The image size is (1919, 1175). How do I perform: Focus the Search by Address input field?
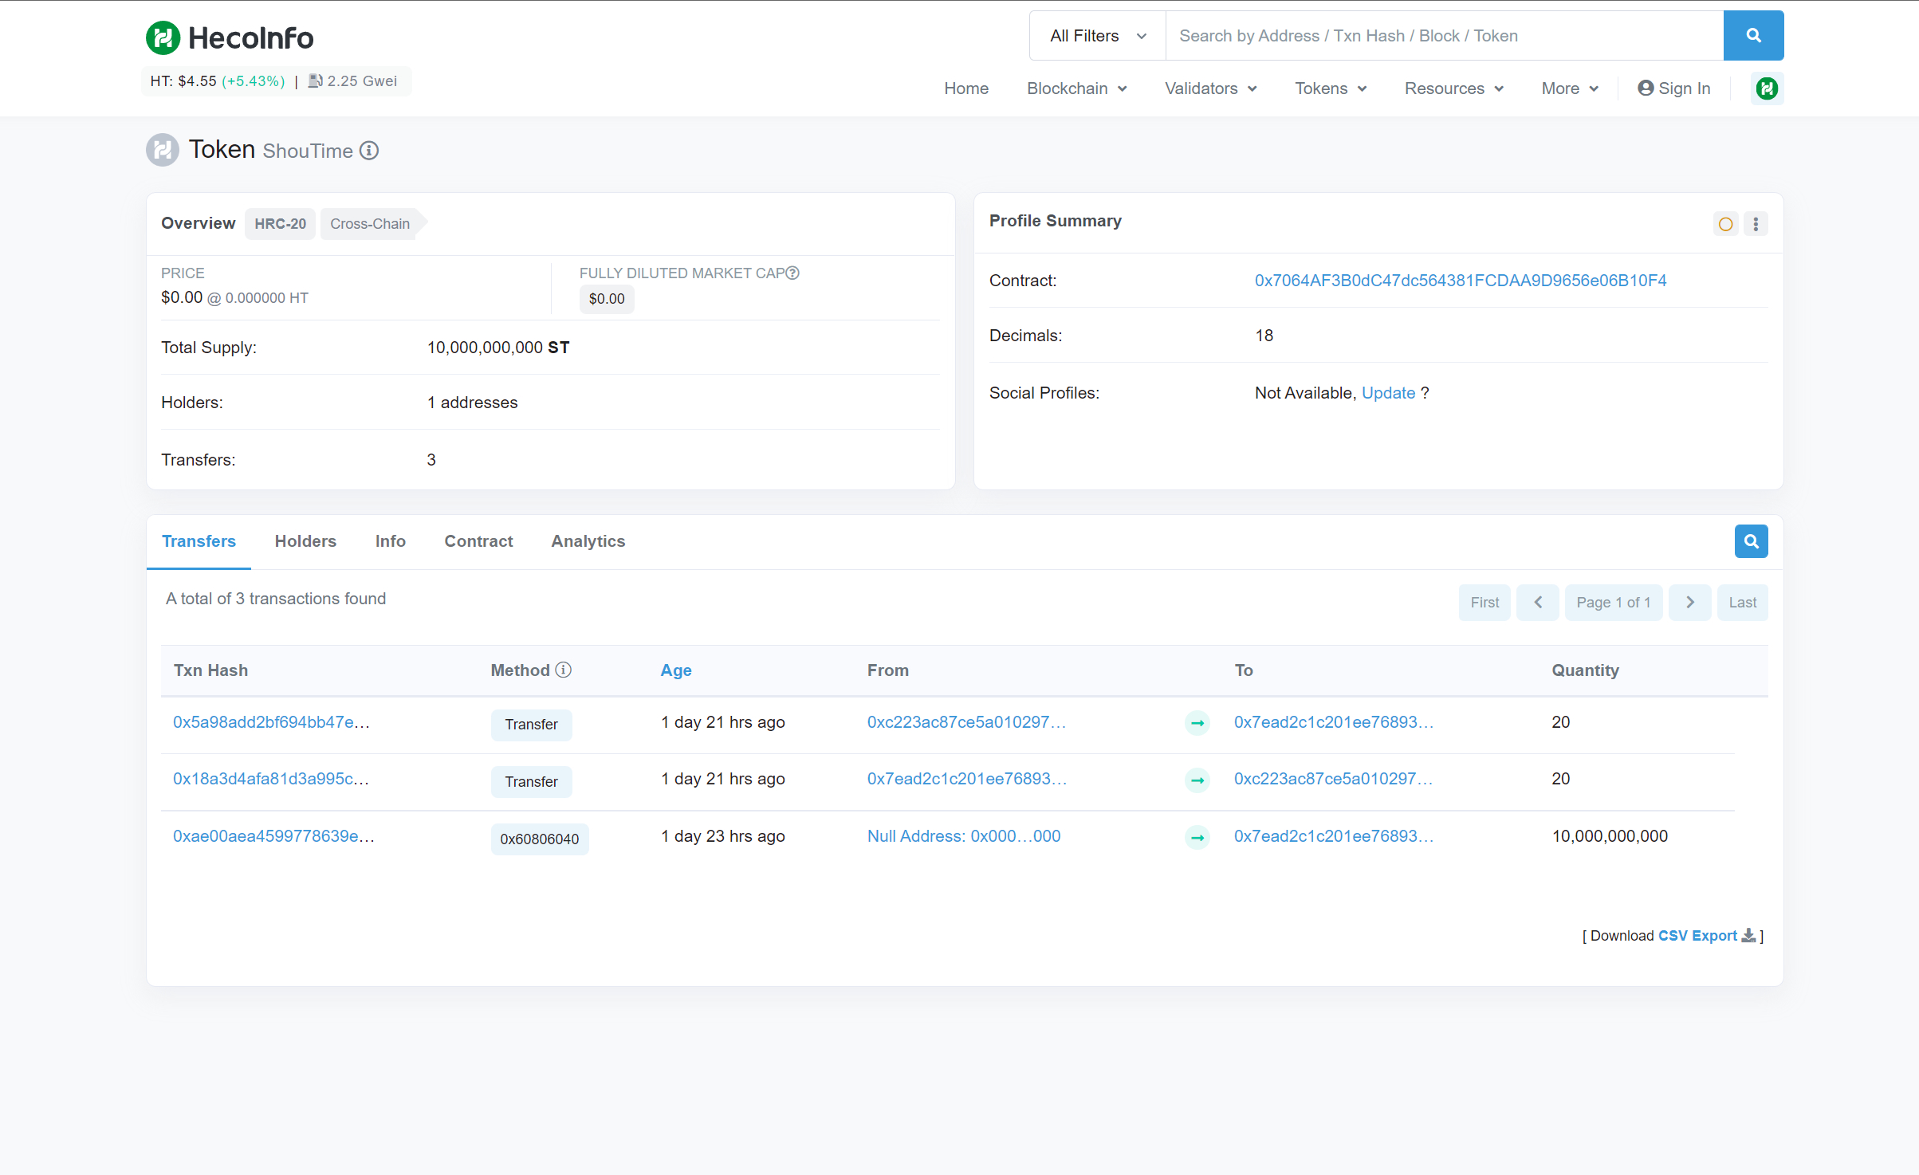pos(1444,36)
